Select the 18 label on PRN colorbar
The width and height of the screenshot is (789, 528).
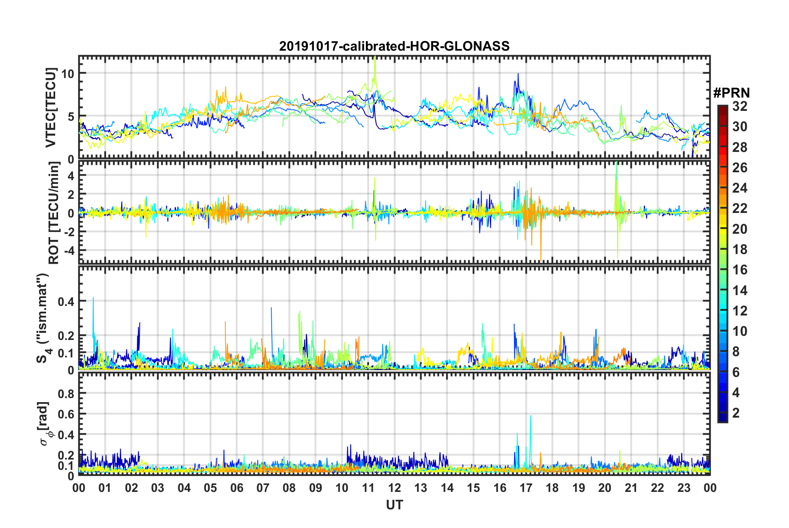click(x=739, y=249)
